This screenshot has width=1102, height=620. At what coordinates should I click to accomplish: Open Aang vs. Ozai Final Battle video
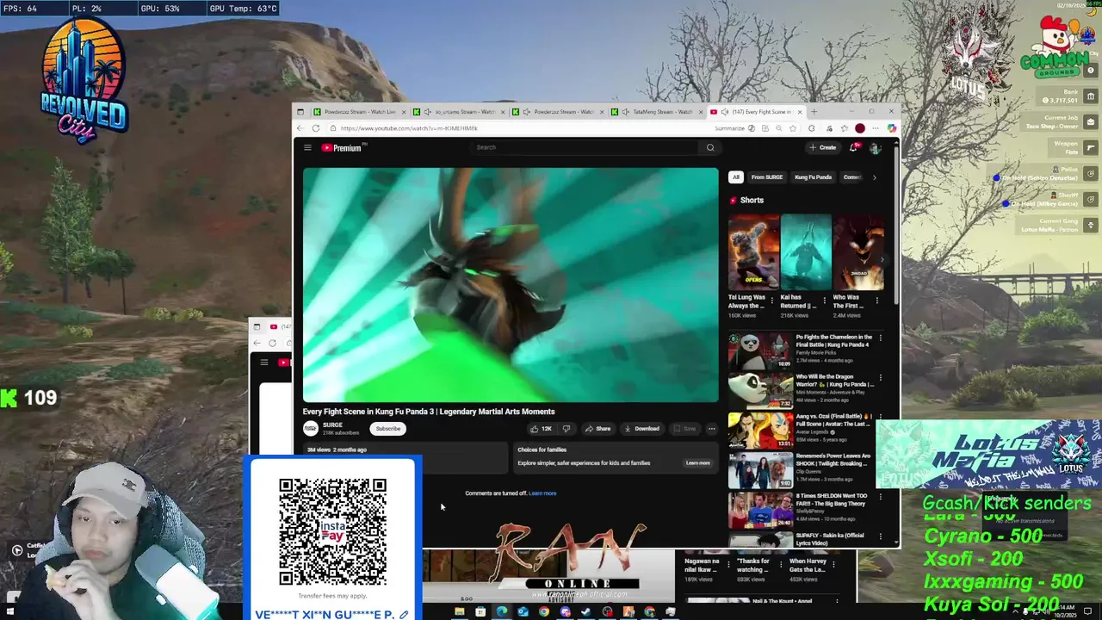[760, 430]
